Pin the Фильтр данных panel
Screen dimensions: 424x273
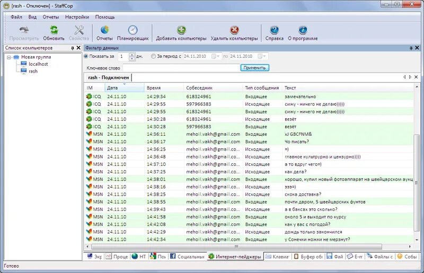click(x=411, y=48)
